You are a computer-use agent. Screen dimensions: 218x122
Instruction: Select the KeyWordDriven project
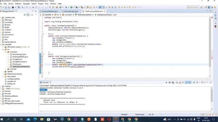pyautogui.click(x=10, y=42)
